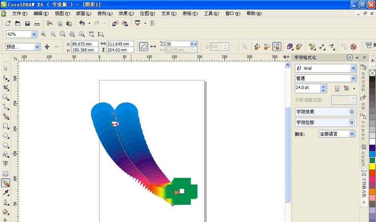Toggle Direct blend color mode
376x222 pixels.
pyautogui.click(x=257, y=47)
